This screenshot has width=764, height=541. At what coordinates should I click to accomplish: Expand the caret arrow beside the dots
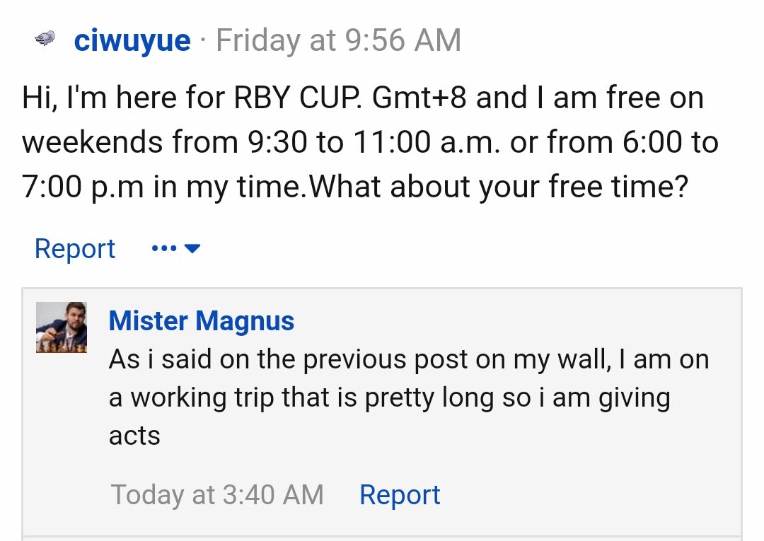192,249
